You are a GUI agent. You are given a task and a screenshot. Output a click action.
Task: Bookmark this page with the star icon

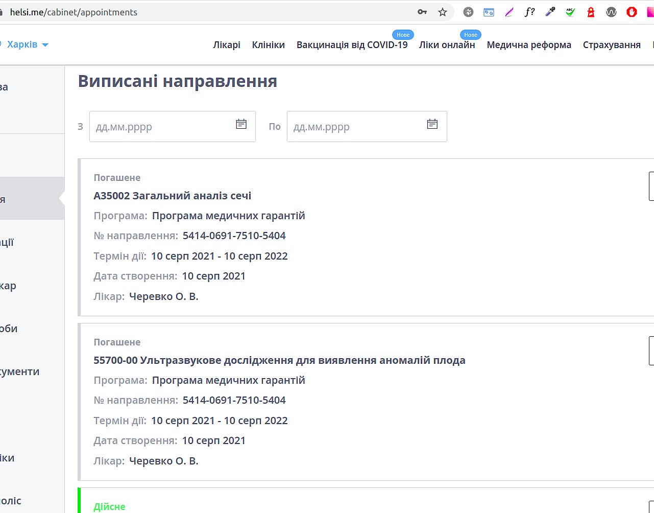point(443,12)
